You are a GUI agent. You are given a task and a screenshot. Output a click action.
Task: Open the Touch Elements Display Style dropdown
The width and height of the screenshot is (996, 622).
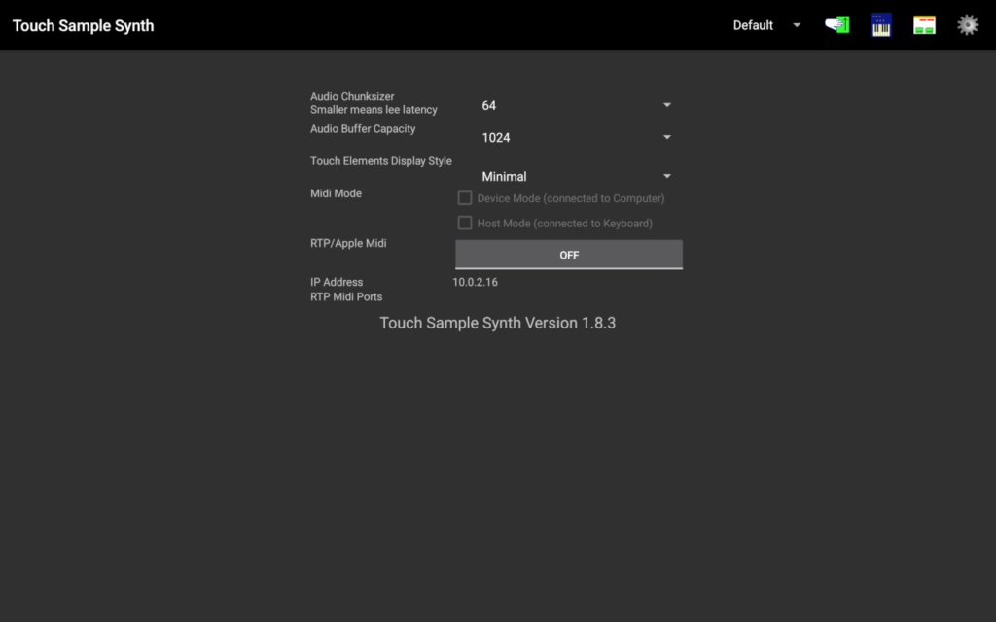point(576,176)
